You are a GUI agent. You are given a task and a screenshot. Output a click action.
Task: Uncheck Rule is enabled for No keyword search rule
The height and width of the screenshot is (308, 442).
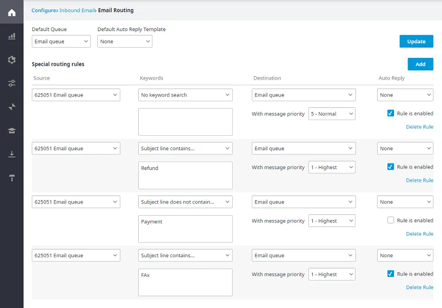[x=390, y=113]
